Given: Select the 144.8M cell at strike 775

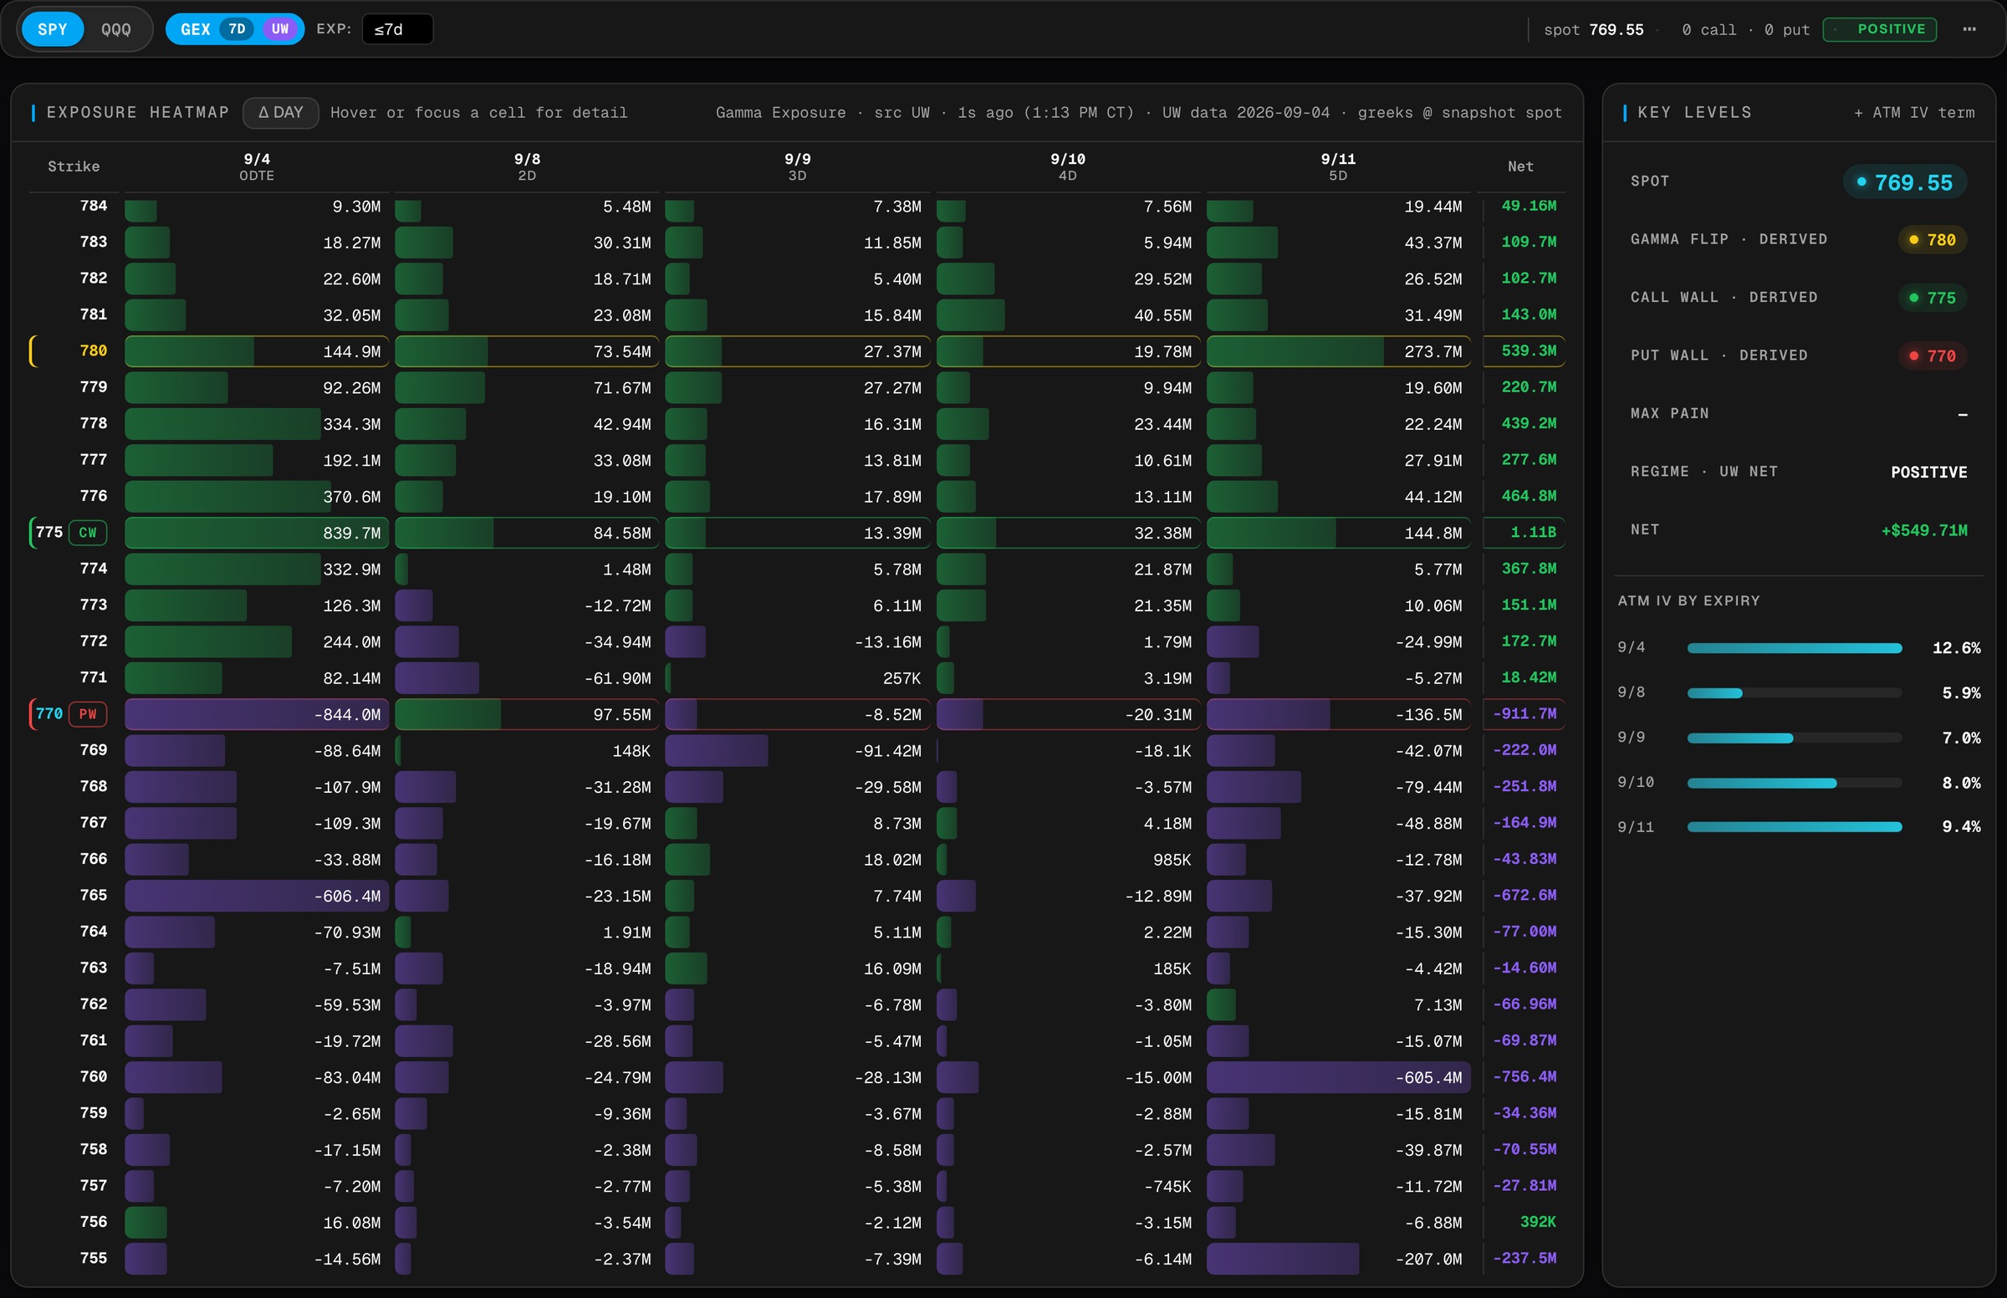Looking at the screenshot, I should click(1338, 534).
